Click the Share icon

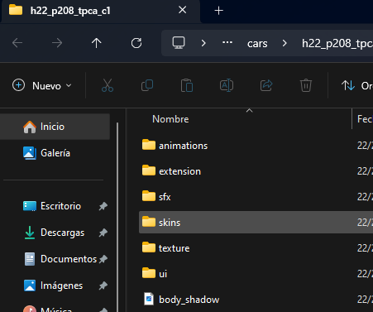coord(266,85)
